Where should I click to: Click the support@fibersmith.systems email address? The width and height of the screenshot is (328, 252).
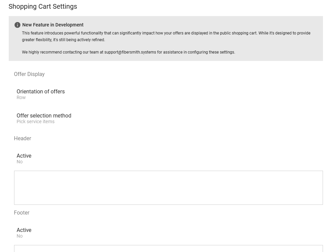coord(130,52)
